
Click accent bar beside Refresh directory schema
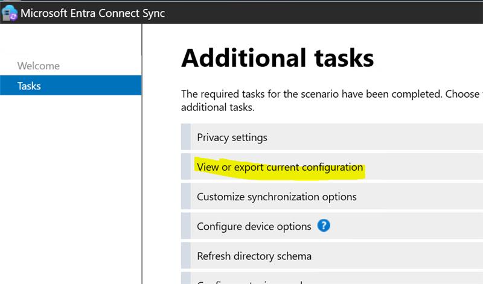pos(185,256)
